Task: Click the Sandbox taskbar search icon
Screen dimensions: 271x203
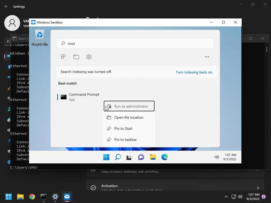Action: [118, 157]
